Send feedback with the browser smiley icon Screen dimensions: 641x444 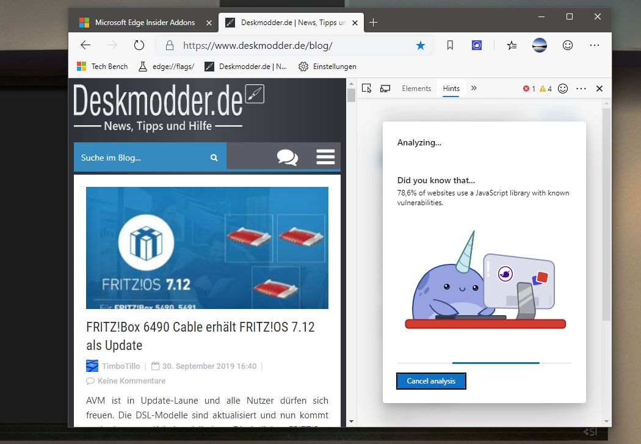click(567, 45)
